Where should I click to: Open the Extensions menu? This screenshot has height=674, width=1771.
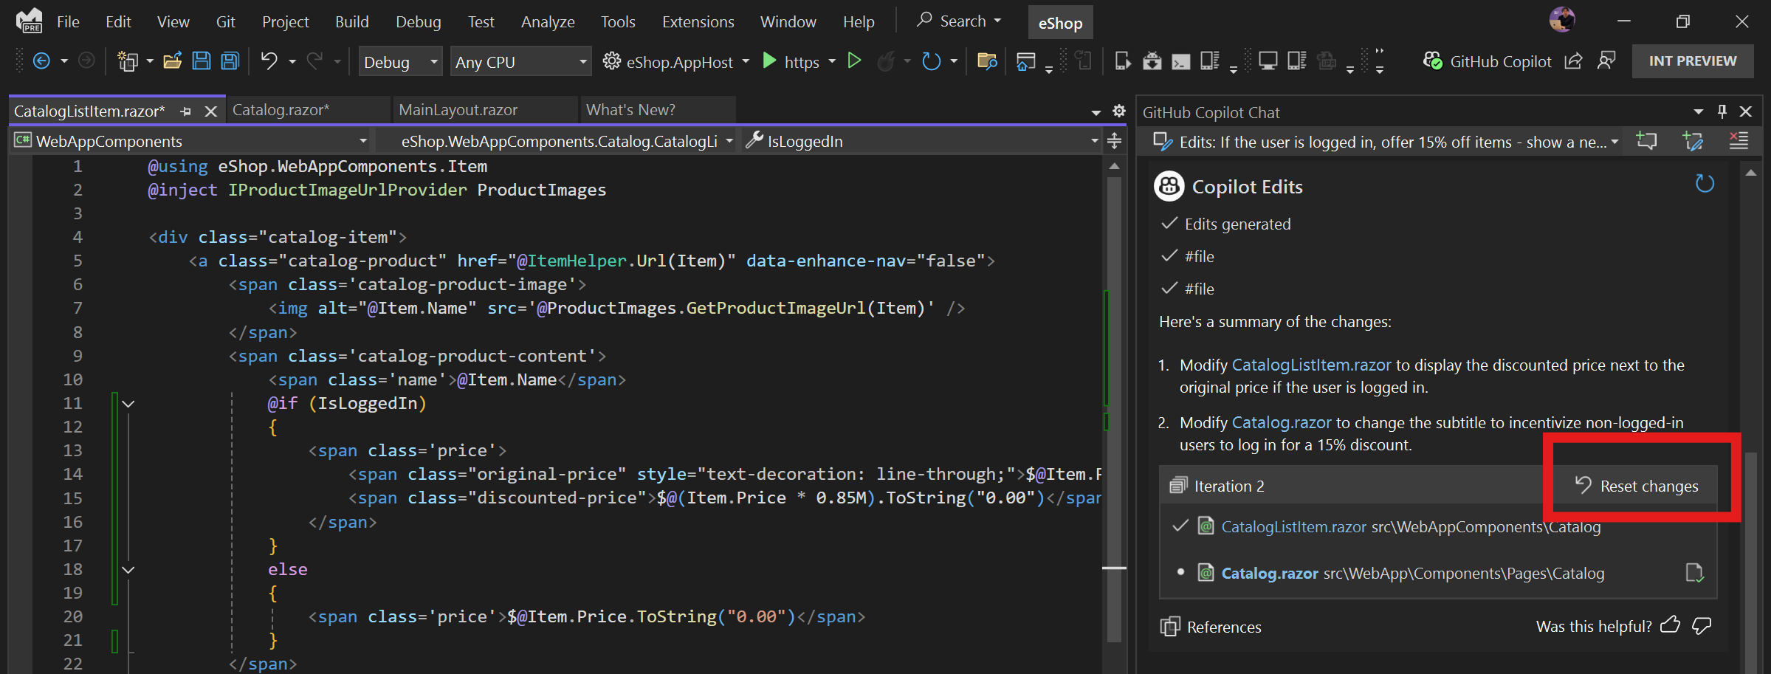(698, 22)
